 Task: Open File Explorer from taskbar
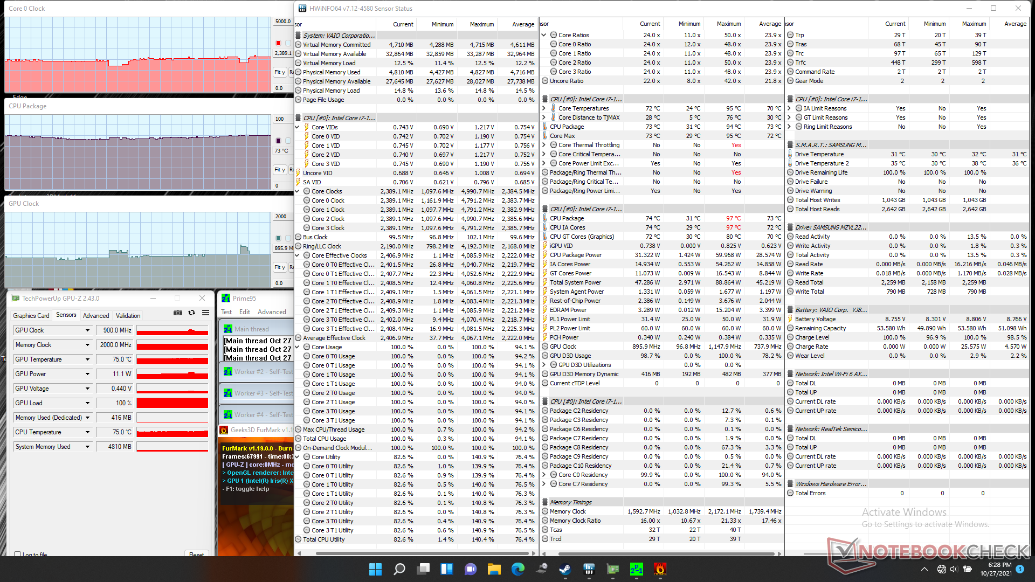[x=494, y=569]
